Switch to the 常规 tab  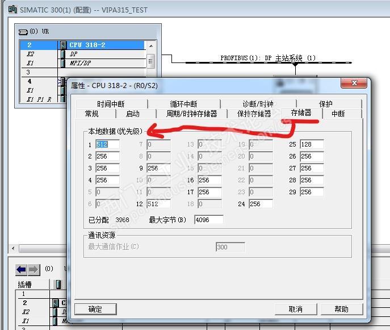tap(92, 114)
